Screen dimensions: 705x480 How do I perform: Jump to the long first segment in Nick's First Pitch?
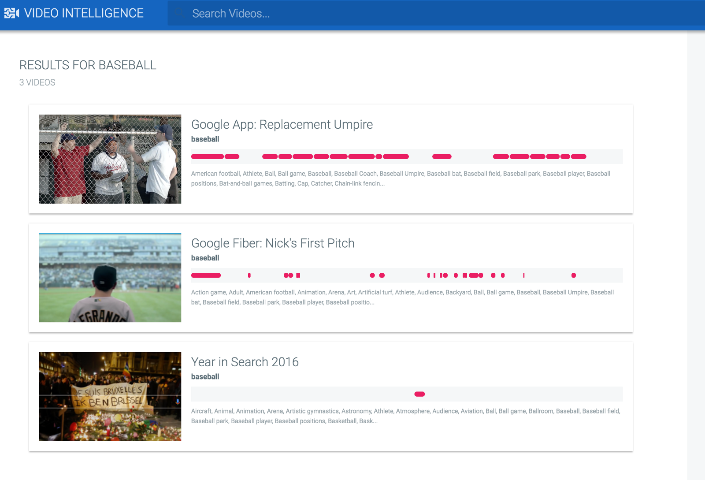(206, 275)
